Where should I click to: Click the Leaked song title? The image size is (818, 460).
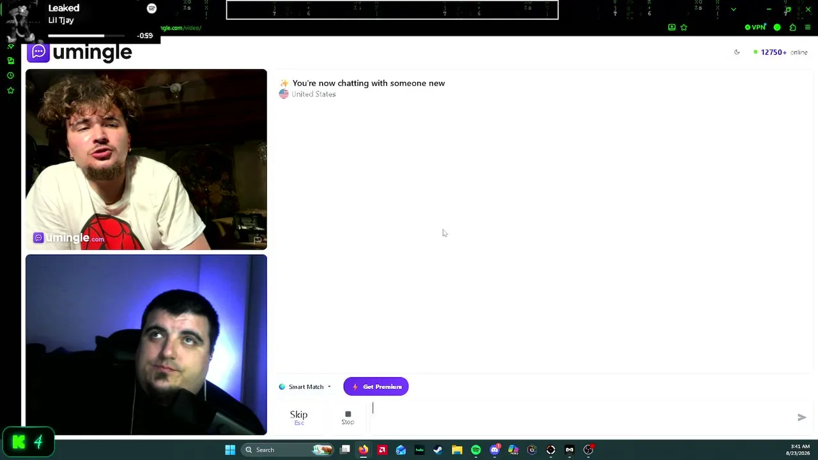point(64,8)
